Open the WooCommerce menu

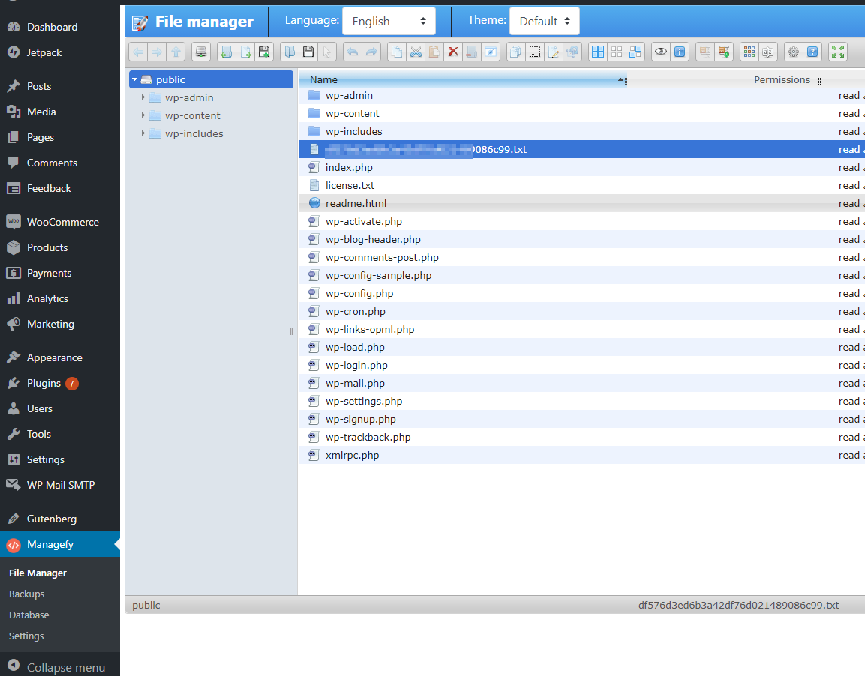[x=59, y=222]
